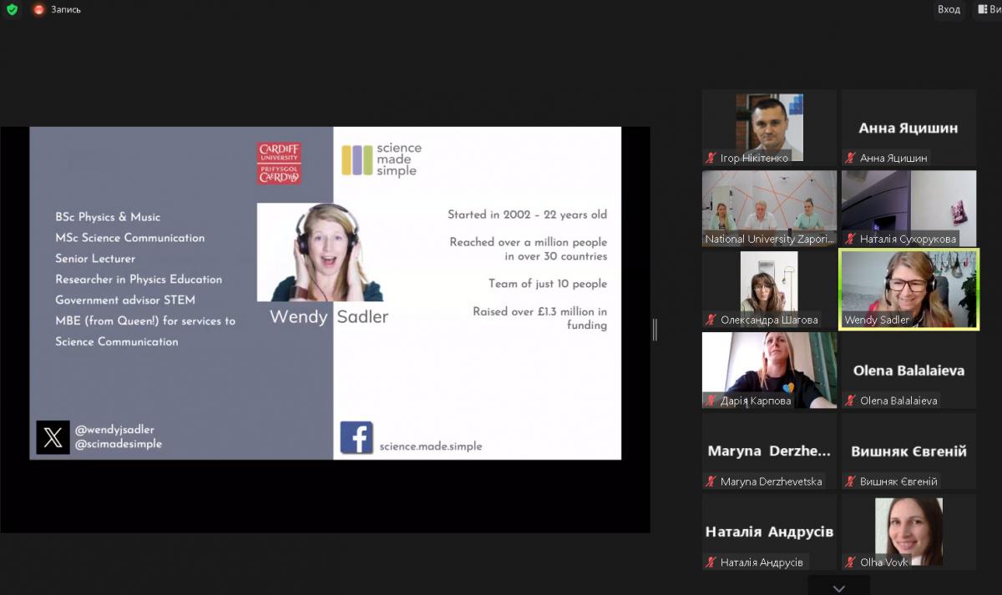
Task: Click 'Researcher in Physics Education' line
Action: click(139, 280)
